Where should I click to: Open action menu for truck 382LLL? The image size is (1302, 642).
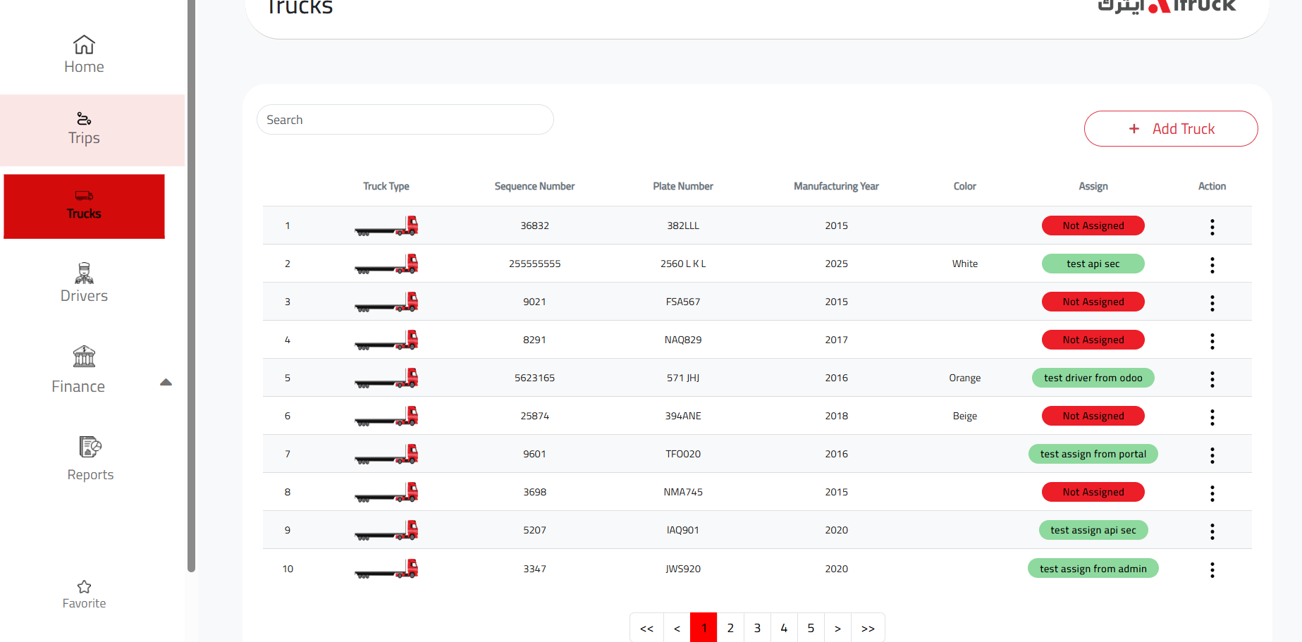pos(1212,226)
